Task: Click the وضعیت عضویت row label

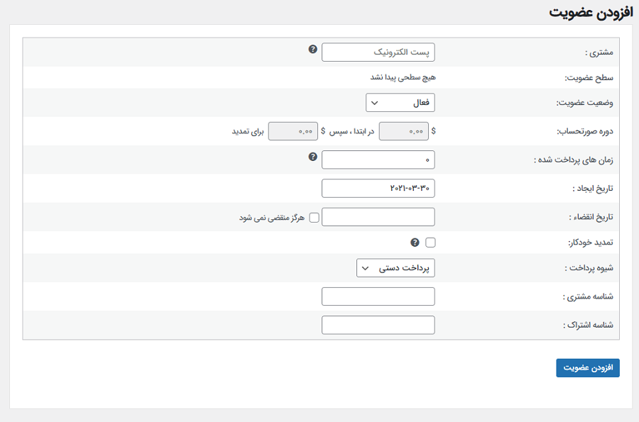Action: [x=586, y=104]
